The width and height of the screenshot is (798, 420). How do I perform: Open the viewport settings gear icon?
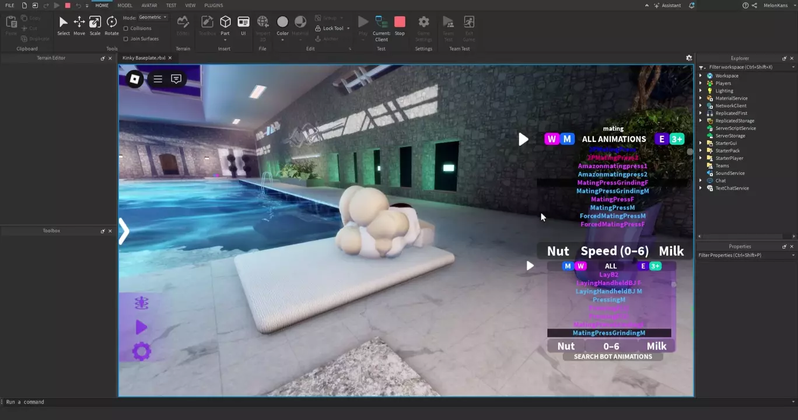pos(689,58)
